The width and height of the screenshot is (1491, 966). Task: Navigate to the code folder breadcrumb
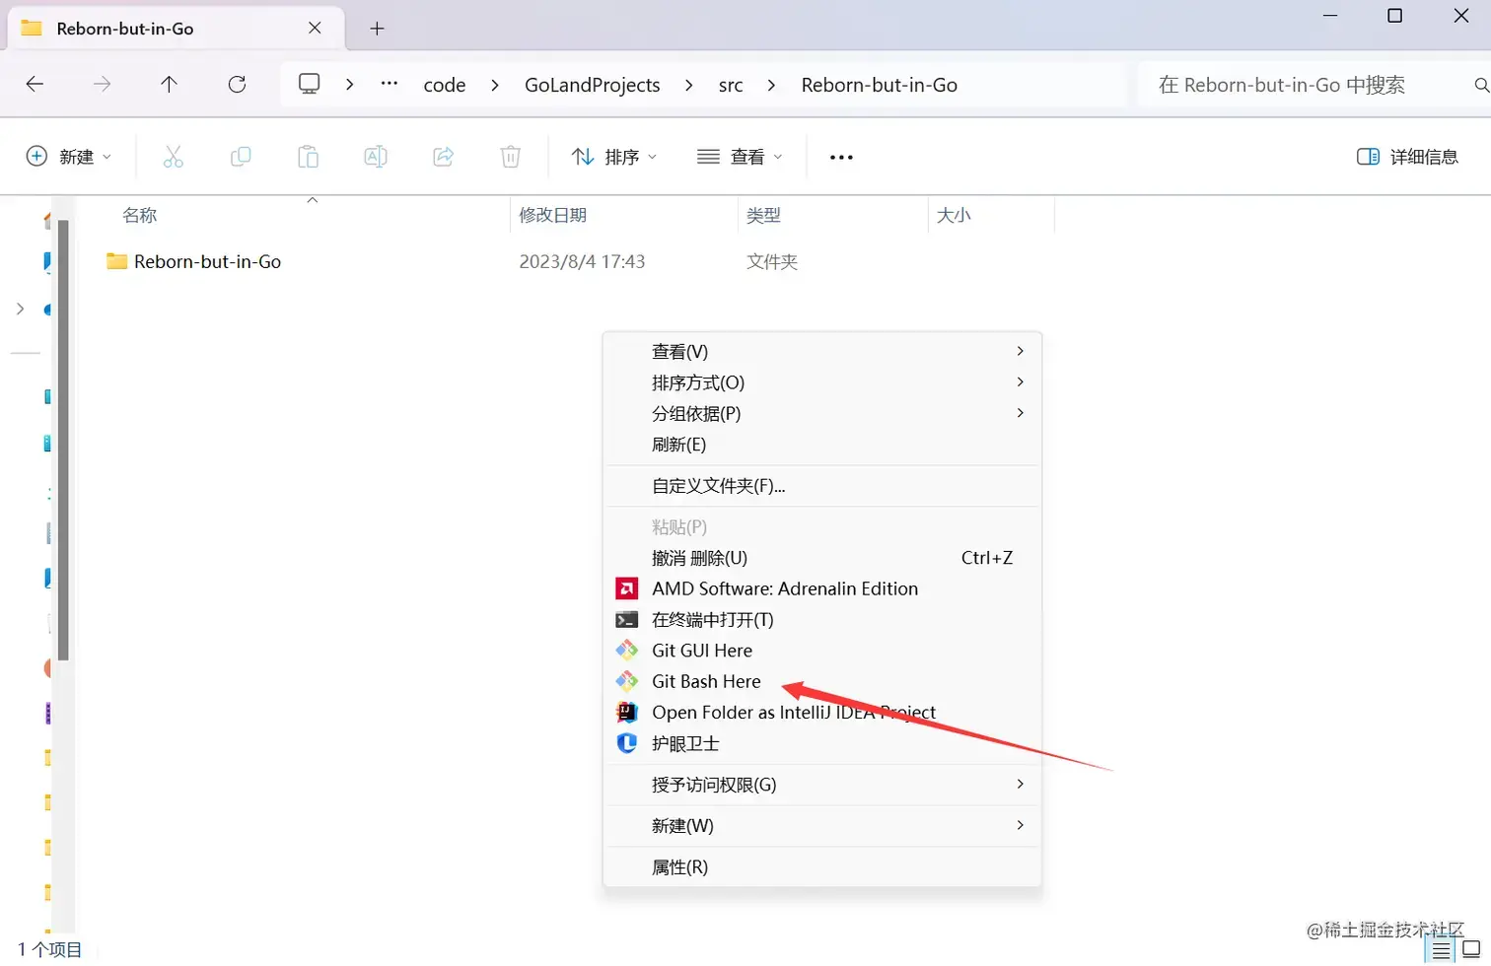coord(445,85)
